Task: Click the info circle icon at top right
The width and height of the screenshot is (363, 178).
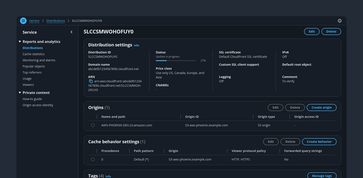Action: point(339,21)
